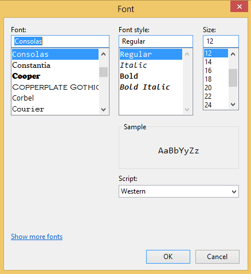This screenshot has width=251, height=274.
Task: Choose Bold font style
Action: 151,76
